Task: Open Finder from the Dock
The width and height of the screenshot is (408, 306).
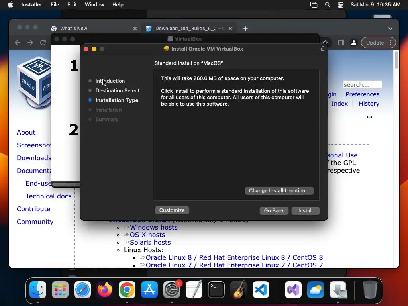Action: [x=38, y=290]
